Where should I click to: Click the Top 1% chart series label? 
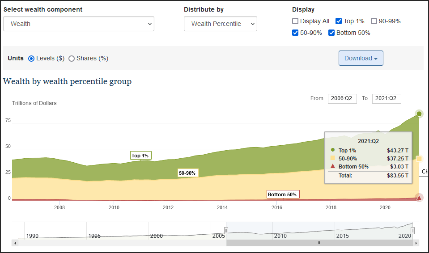coord(140,156)
